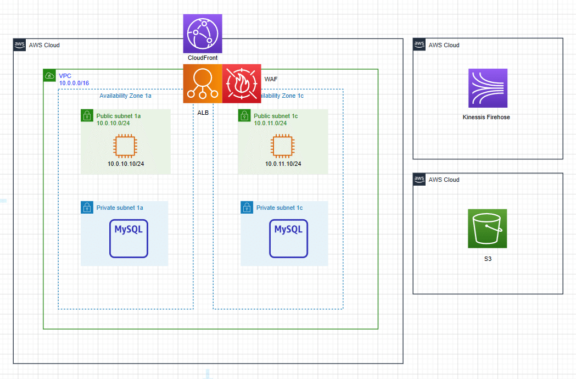The image size is (576, 379).
Task: Select the Private subnet 1a label
Action: click(x=120, y=208)
